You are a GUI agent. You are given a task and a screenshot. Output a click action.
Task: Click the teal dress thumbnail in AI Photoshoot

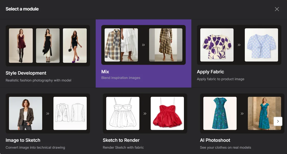219,113
